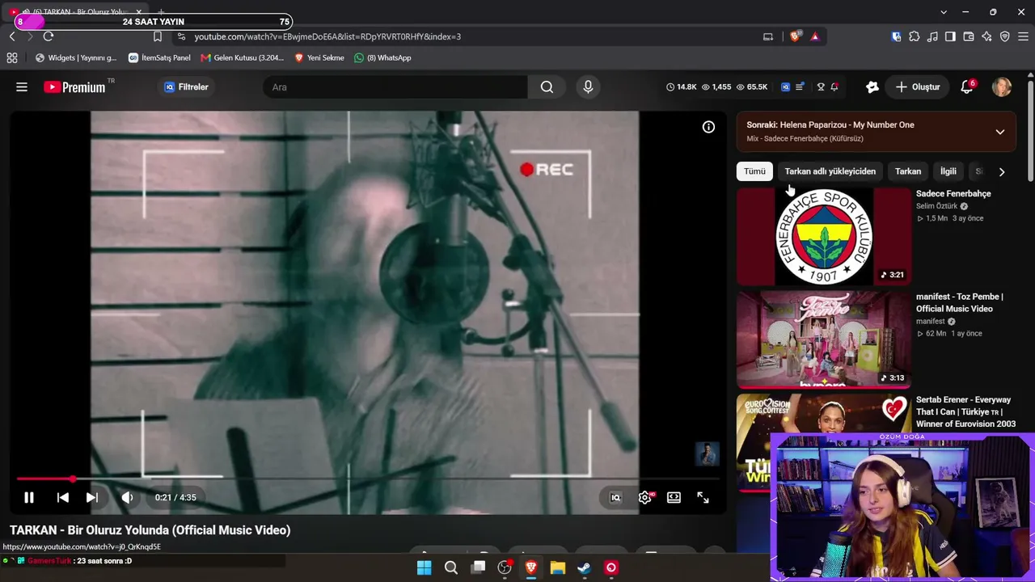Open manifest - Toz Pembe video title
This screenshot has width=1035, height=582.
coord(960,303)
